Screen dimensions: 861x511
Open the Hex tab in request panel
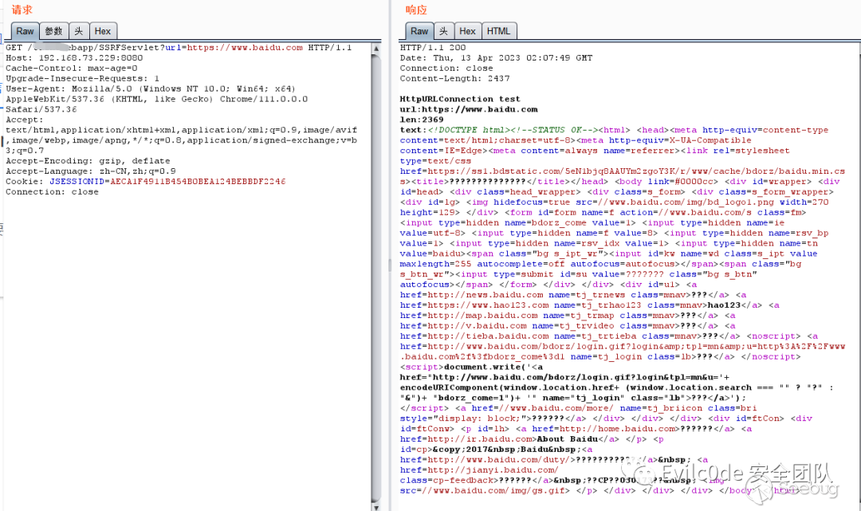tap(103, 31)
